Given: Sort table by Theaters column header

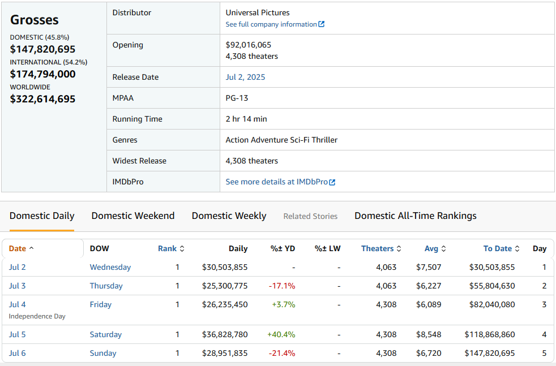Looking at the screenshot, I should click(x=377, y=248).
